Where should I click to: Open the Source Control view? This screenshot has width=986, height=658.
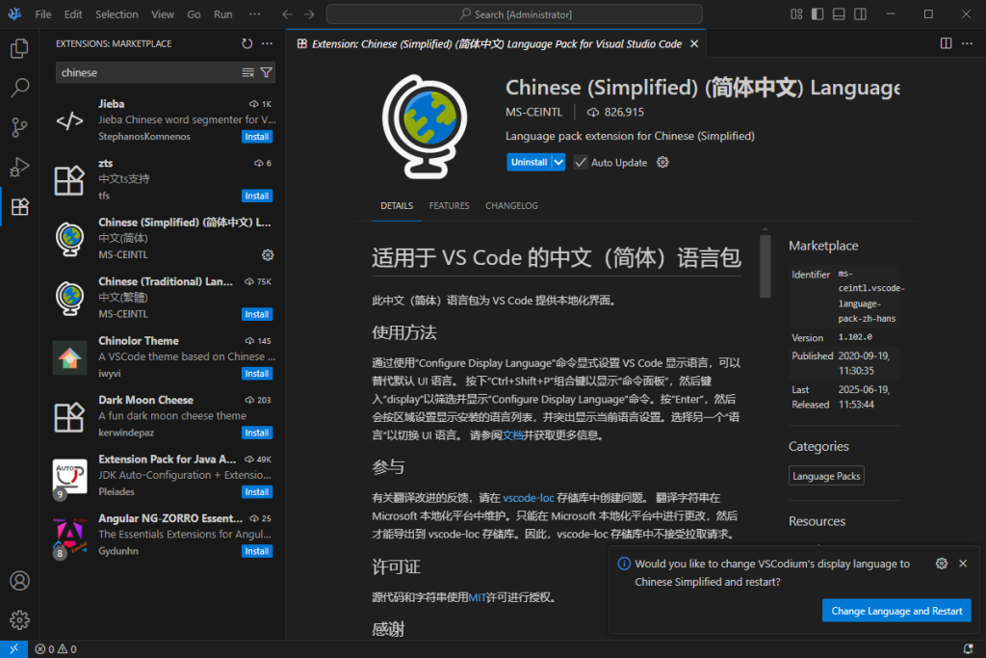point(19,128)
